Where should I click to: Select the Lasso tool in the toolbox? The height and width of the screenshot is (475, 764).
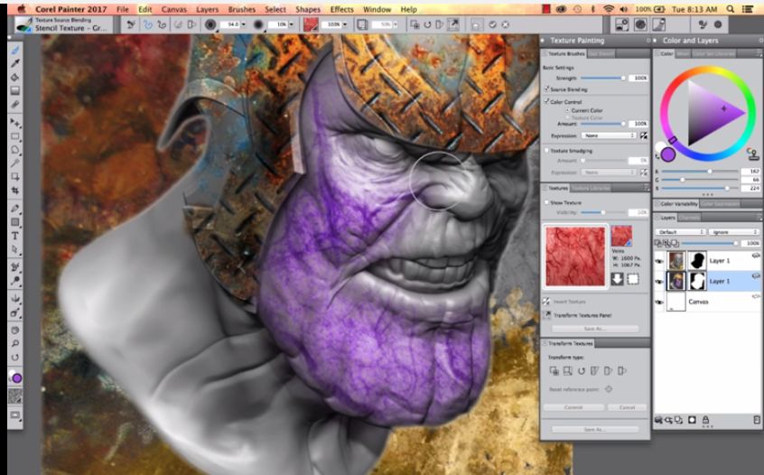15,150
